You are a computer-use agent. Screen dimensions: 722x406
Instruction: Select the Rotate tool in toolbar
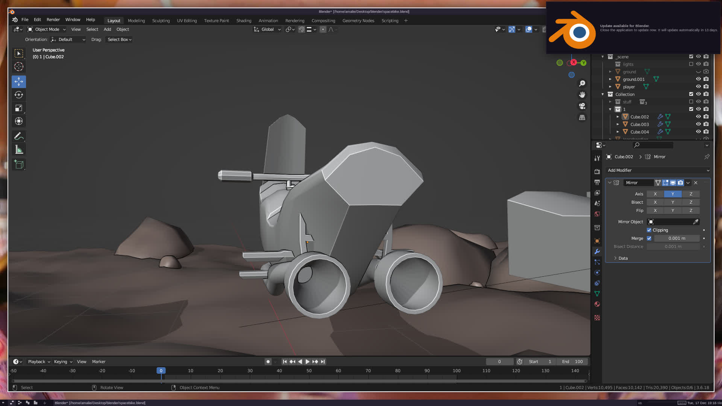coord(18,95)
